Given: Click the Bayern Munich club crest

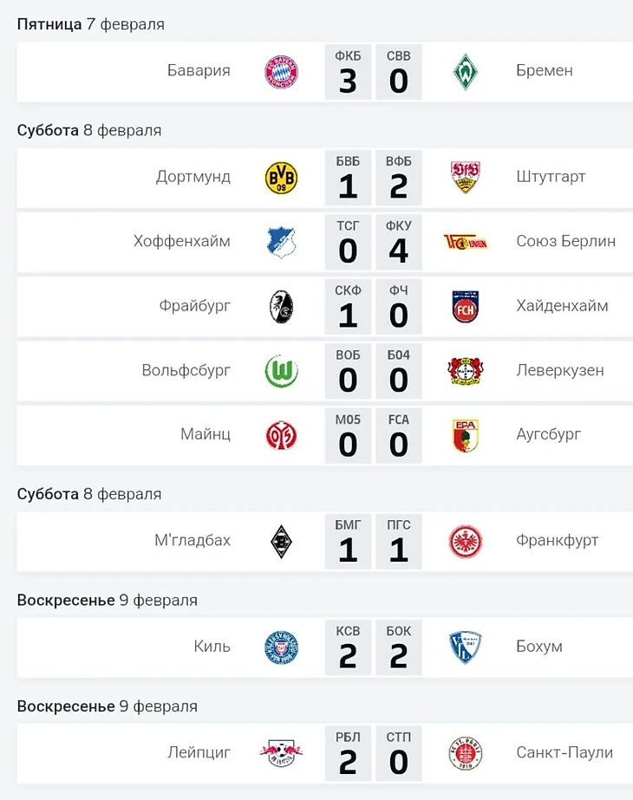Looking at the screenshot, I should tap(281, 72).
